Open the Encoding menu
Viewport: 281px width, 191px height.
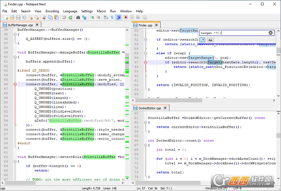point(52,11)
